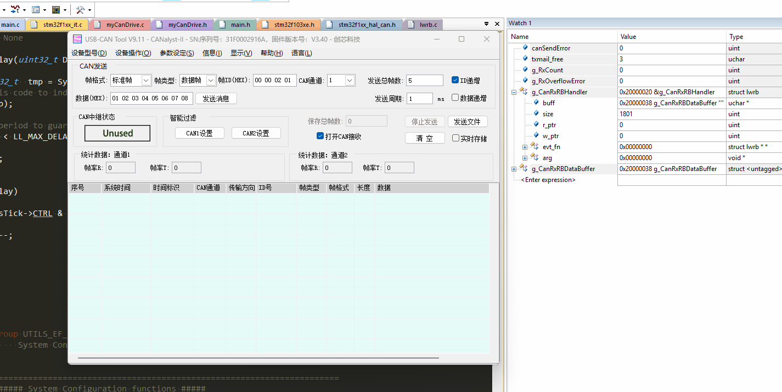Open the trace toolbar dropdown arrow

[x=25, y=10]
